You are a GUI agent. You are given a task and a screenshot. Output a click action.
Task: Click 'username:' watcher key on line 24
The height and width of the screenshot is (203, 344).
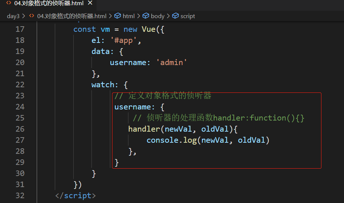coord(135,107)
